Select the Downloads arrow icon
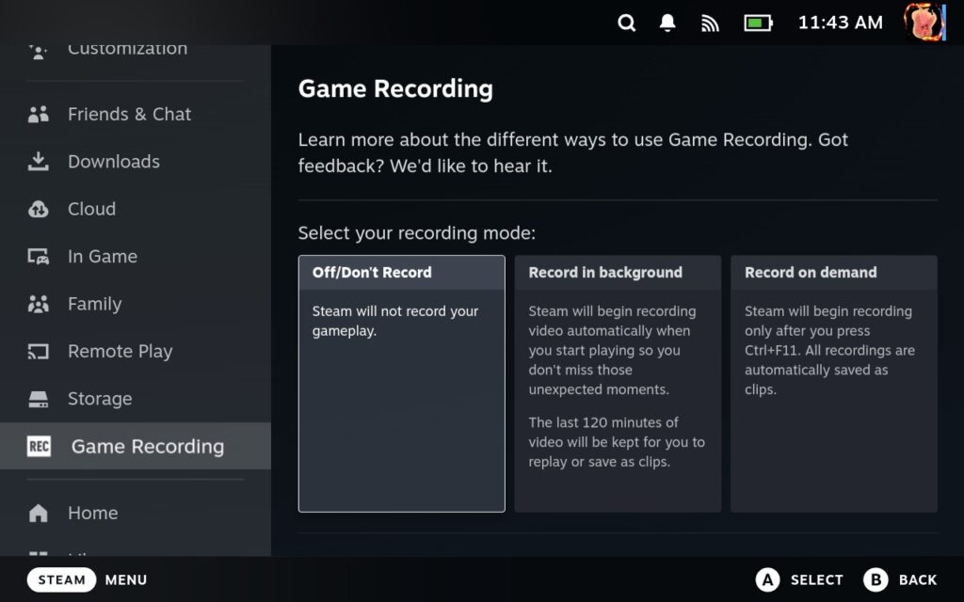Viewport: 964px width, 602px height. coord(38,162)
